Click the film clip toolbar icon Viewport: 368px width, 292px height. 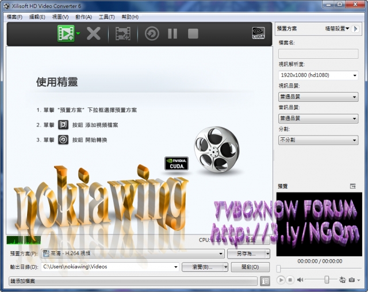122,34
